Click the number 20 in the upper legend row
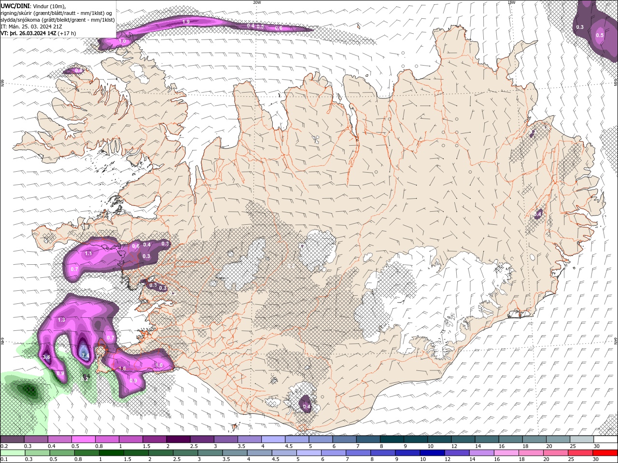 (549, 446)
